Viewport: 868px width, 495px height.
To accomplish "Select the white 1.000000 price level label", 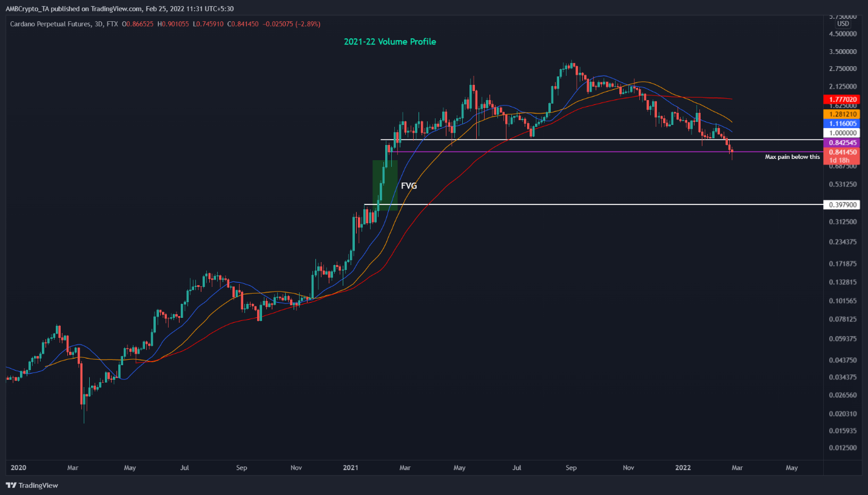I will pos(841,132).
